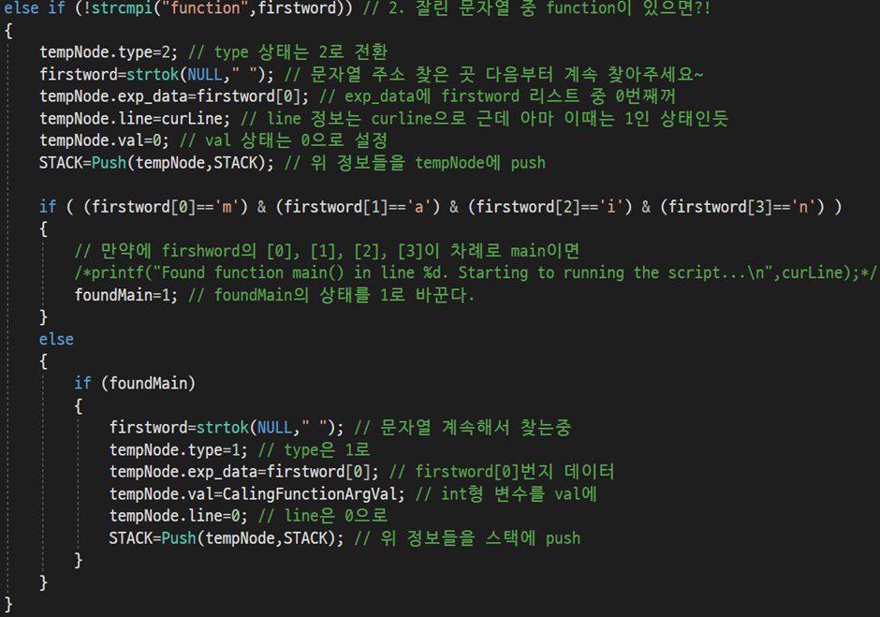Click the foundMain=1; statement
Image resolution: width=880 pixels, height=617 pixels.
pos(125,295)
